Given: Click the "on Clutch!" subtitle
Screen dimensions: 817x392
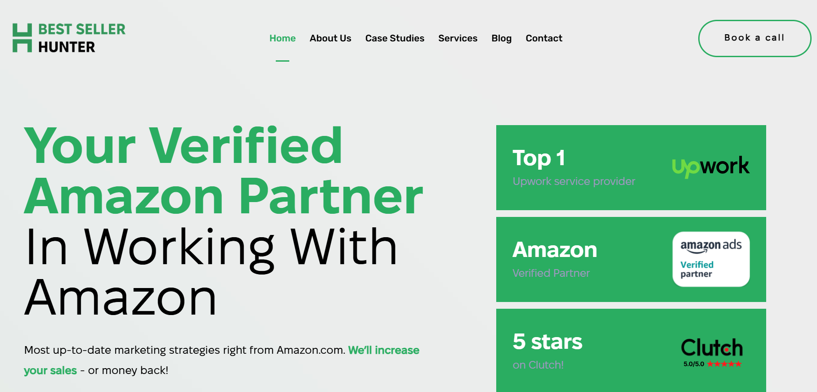Looking at the screenshot, I should pos(538,365).
